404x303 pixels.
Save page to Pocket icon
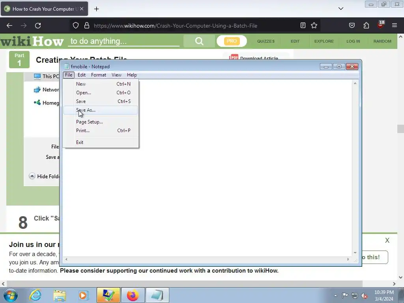[352, 26]
